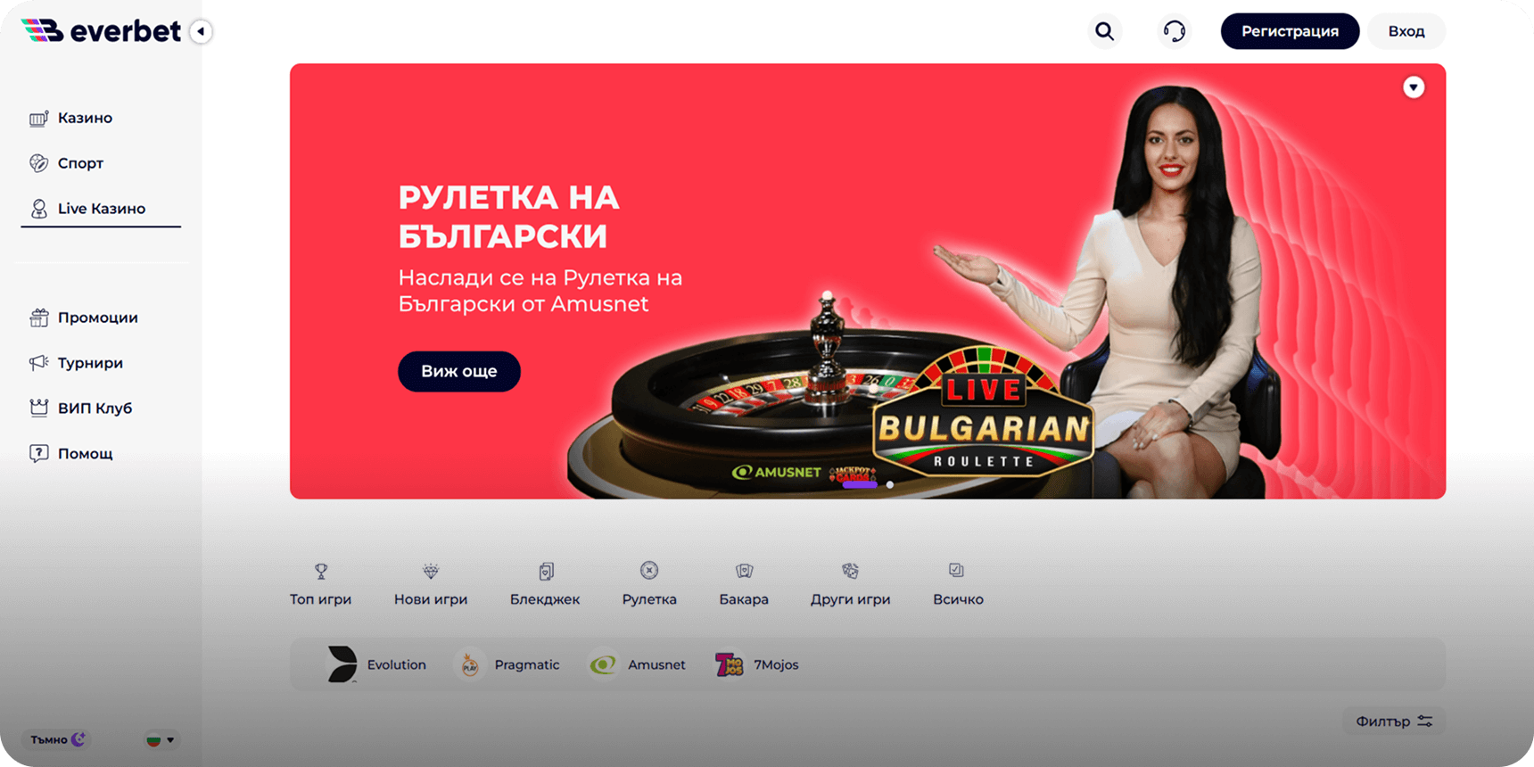Collapse the sidebar with arrow button
This screenshot has width=1534, height=767.
[201, 31]
